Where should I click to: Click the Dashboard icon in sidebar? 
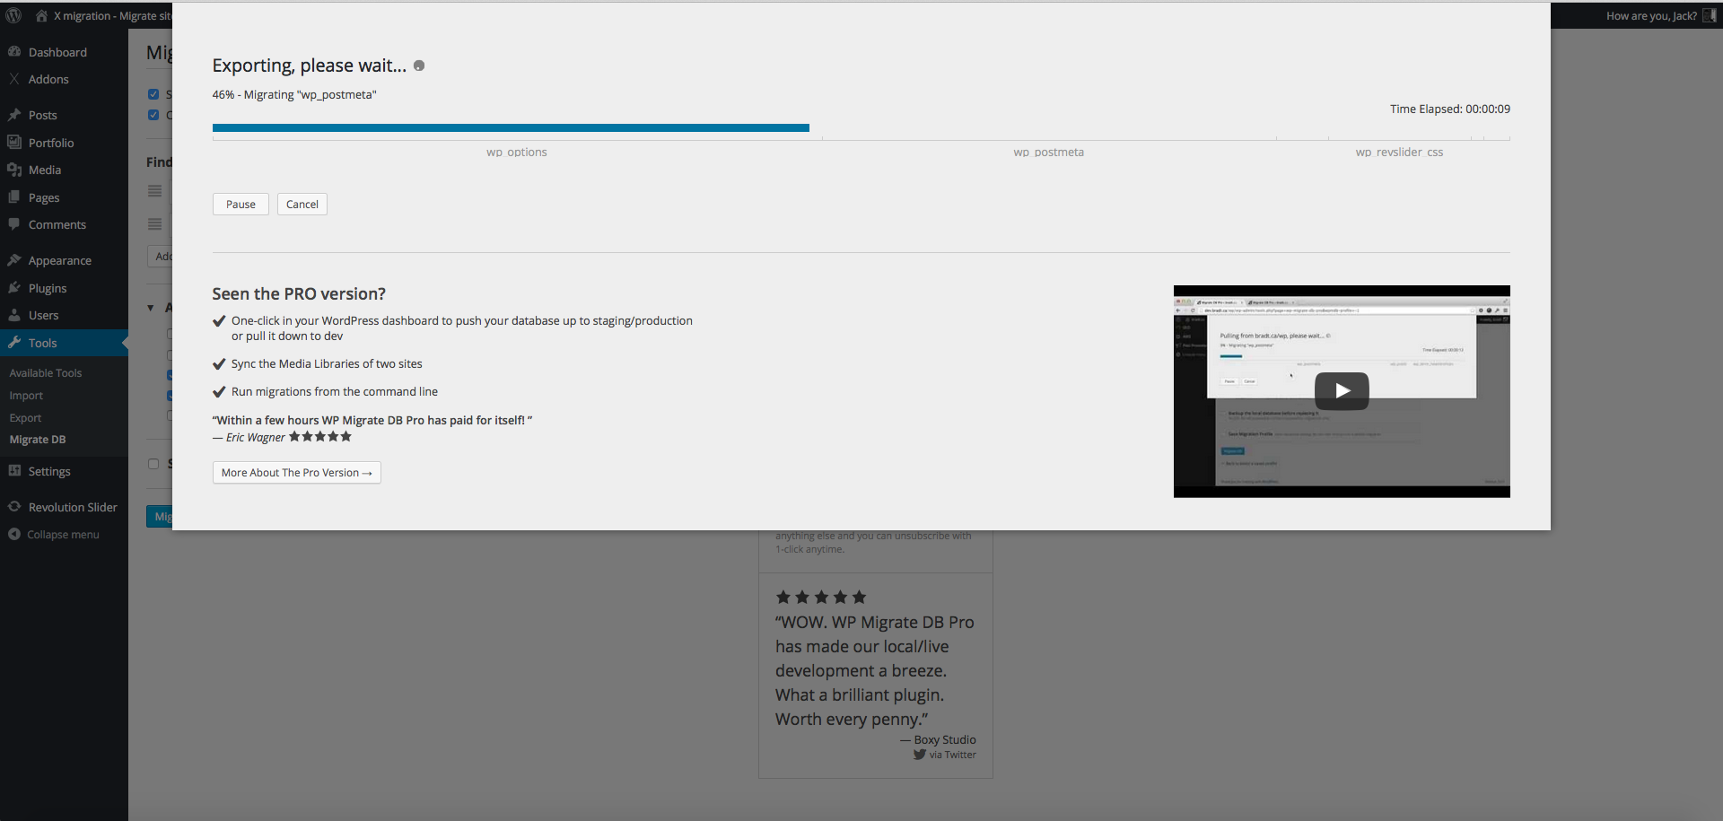(14, 52)
